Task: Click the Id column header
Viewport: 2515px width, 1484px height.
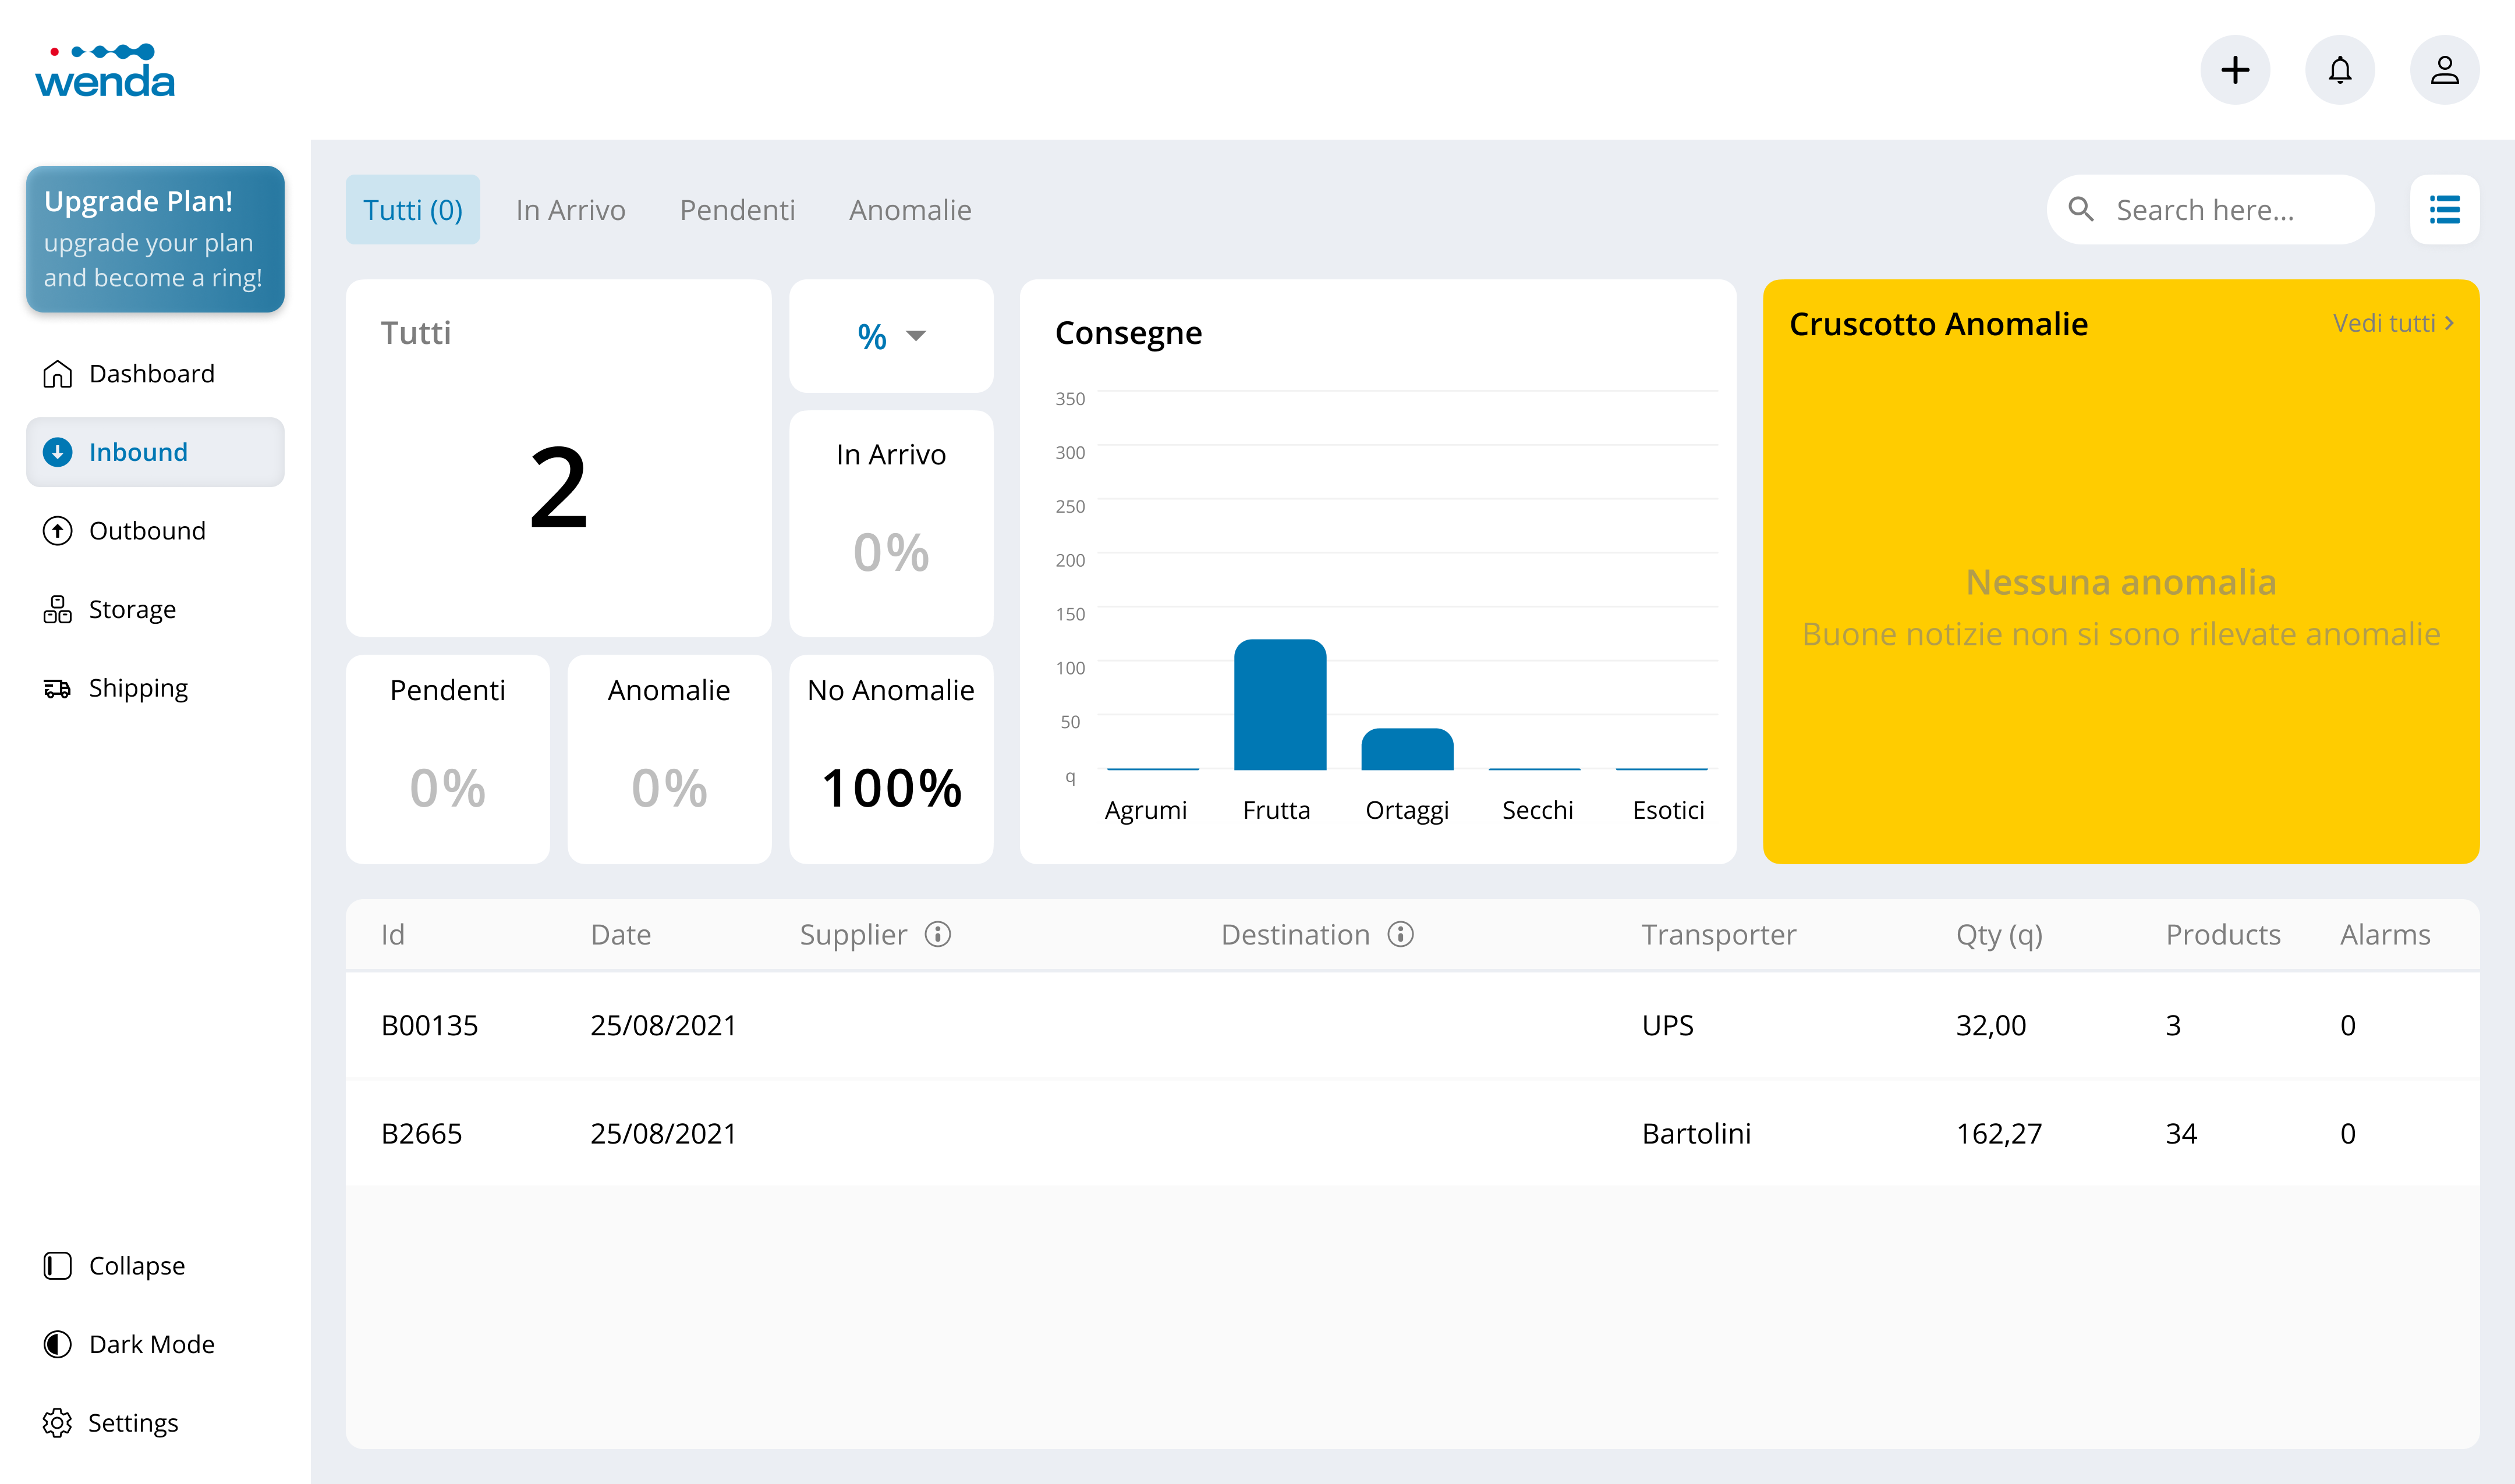Action: point(393,934)
